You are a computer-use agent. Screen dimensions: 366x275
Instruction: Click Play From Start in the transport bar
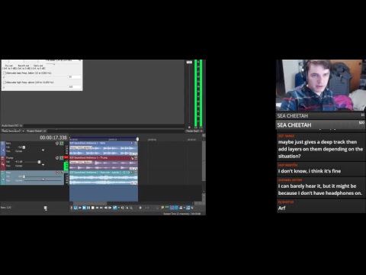point(80,208)
